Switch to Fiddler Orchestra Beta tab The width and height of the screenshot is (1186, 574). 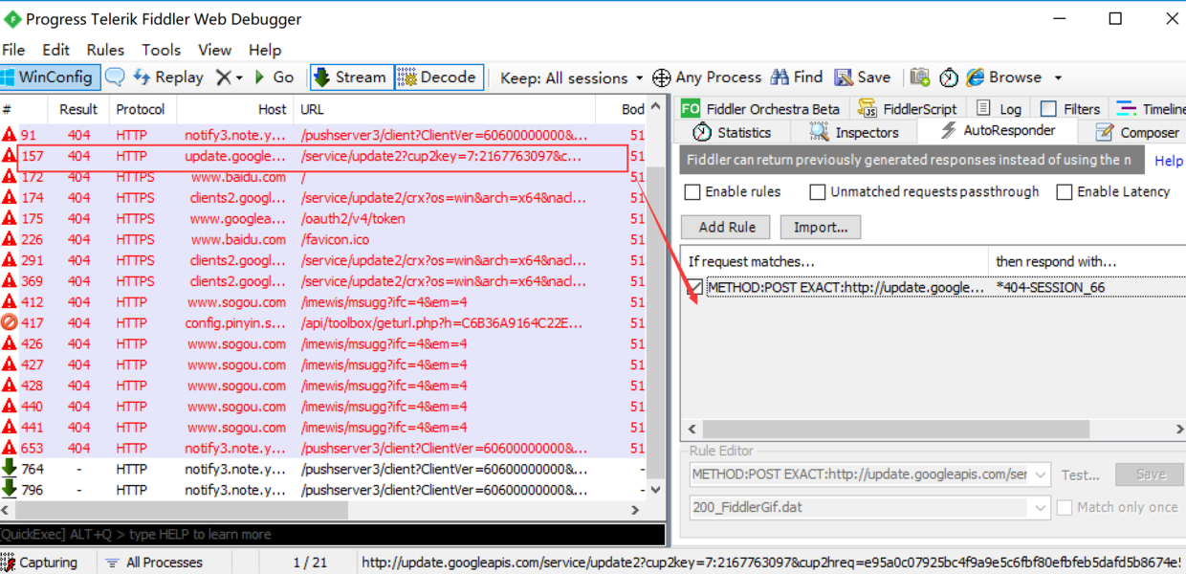point(762,109)
